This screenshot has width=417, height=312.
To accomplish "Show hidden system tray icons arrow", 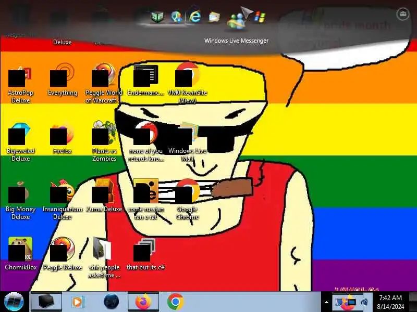I will (327, 302).
